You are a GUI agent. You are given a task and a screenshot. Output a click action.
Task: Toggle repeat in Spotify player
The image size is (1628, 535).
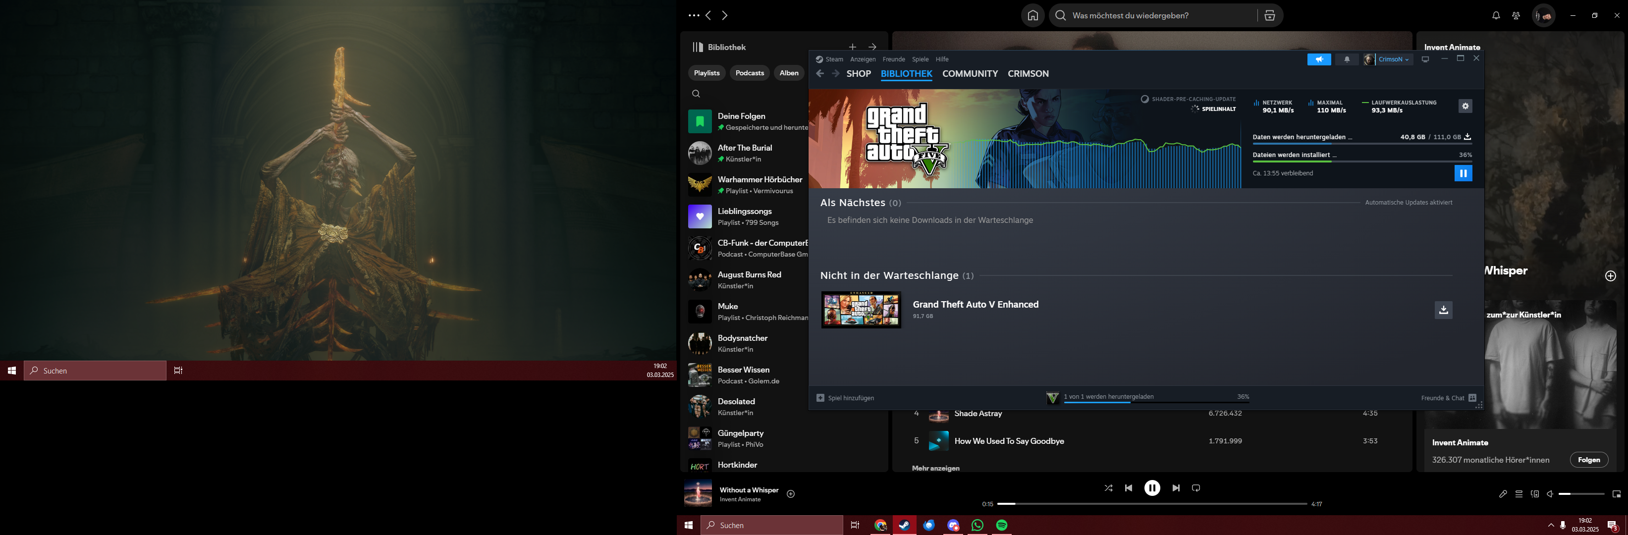click(1195, 487)
